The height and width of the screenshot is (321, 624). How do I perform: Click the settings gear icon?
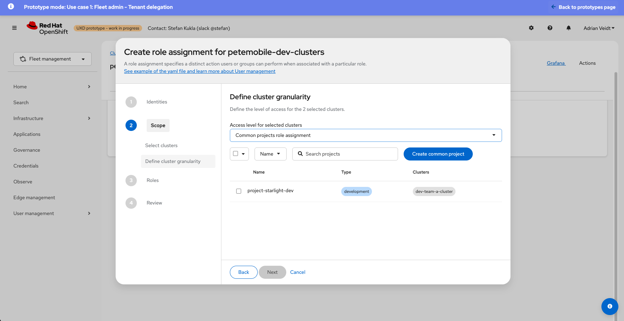(531, 28)
